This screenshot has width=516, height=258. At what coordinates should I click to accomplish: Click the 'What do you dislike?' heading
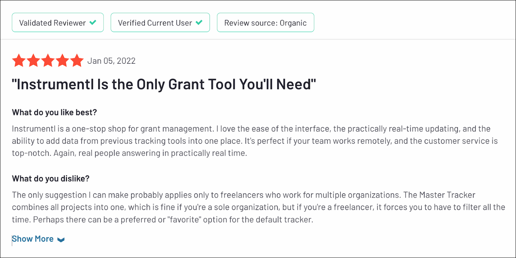(x=51, y=179)
